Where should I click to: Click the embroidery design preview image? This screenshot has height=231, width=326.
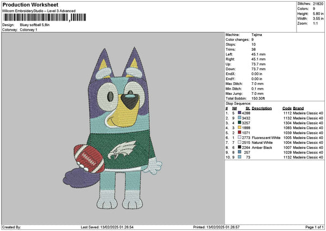pyautogui.click(x=112, y=128)
